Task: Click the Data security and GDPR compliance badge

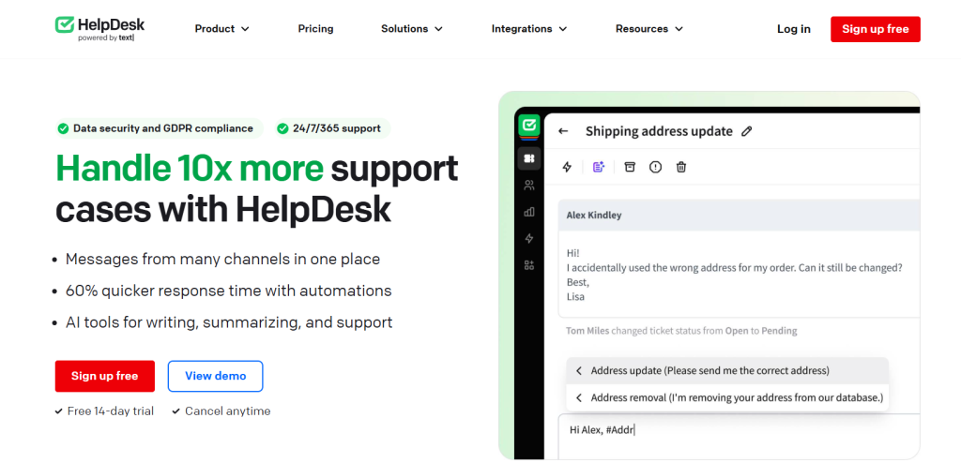Action: pyautogui.click(x=159, y=128)
